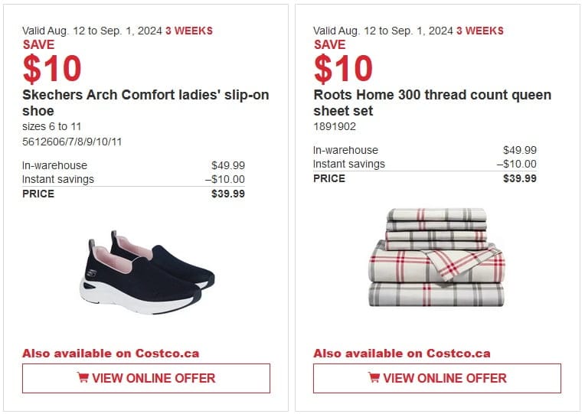This screenshot has height=414, width=585.
Task: Click 'Also available on Costco.ca' under shoes
Action: click(x=111, y=354)
